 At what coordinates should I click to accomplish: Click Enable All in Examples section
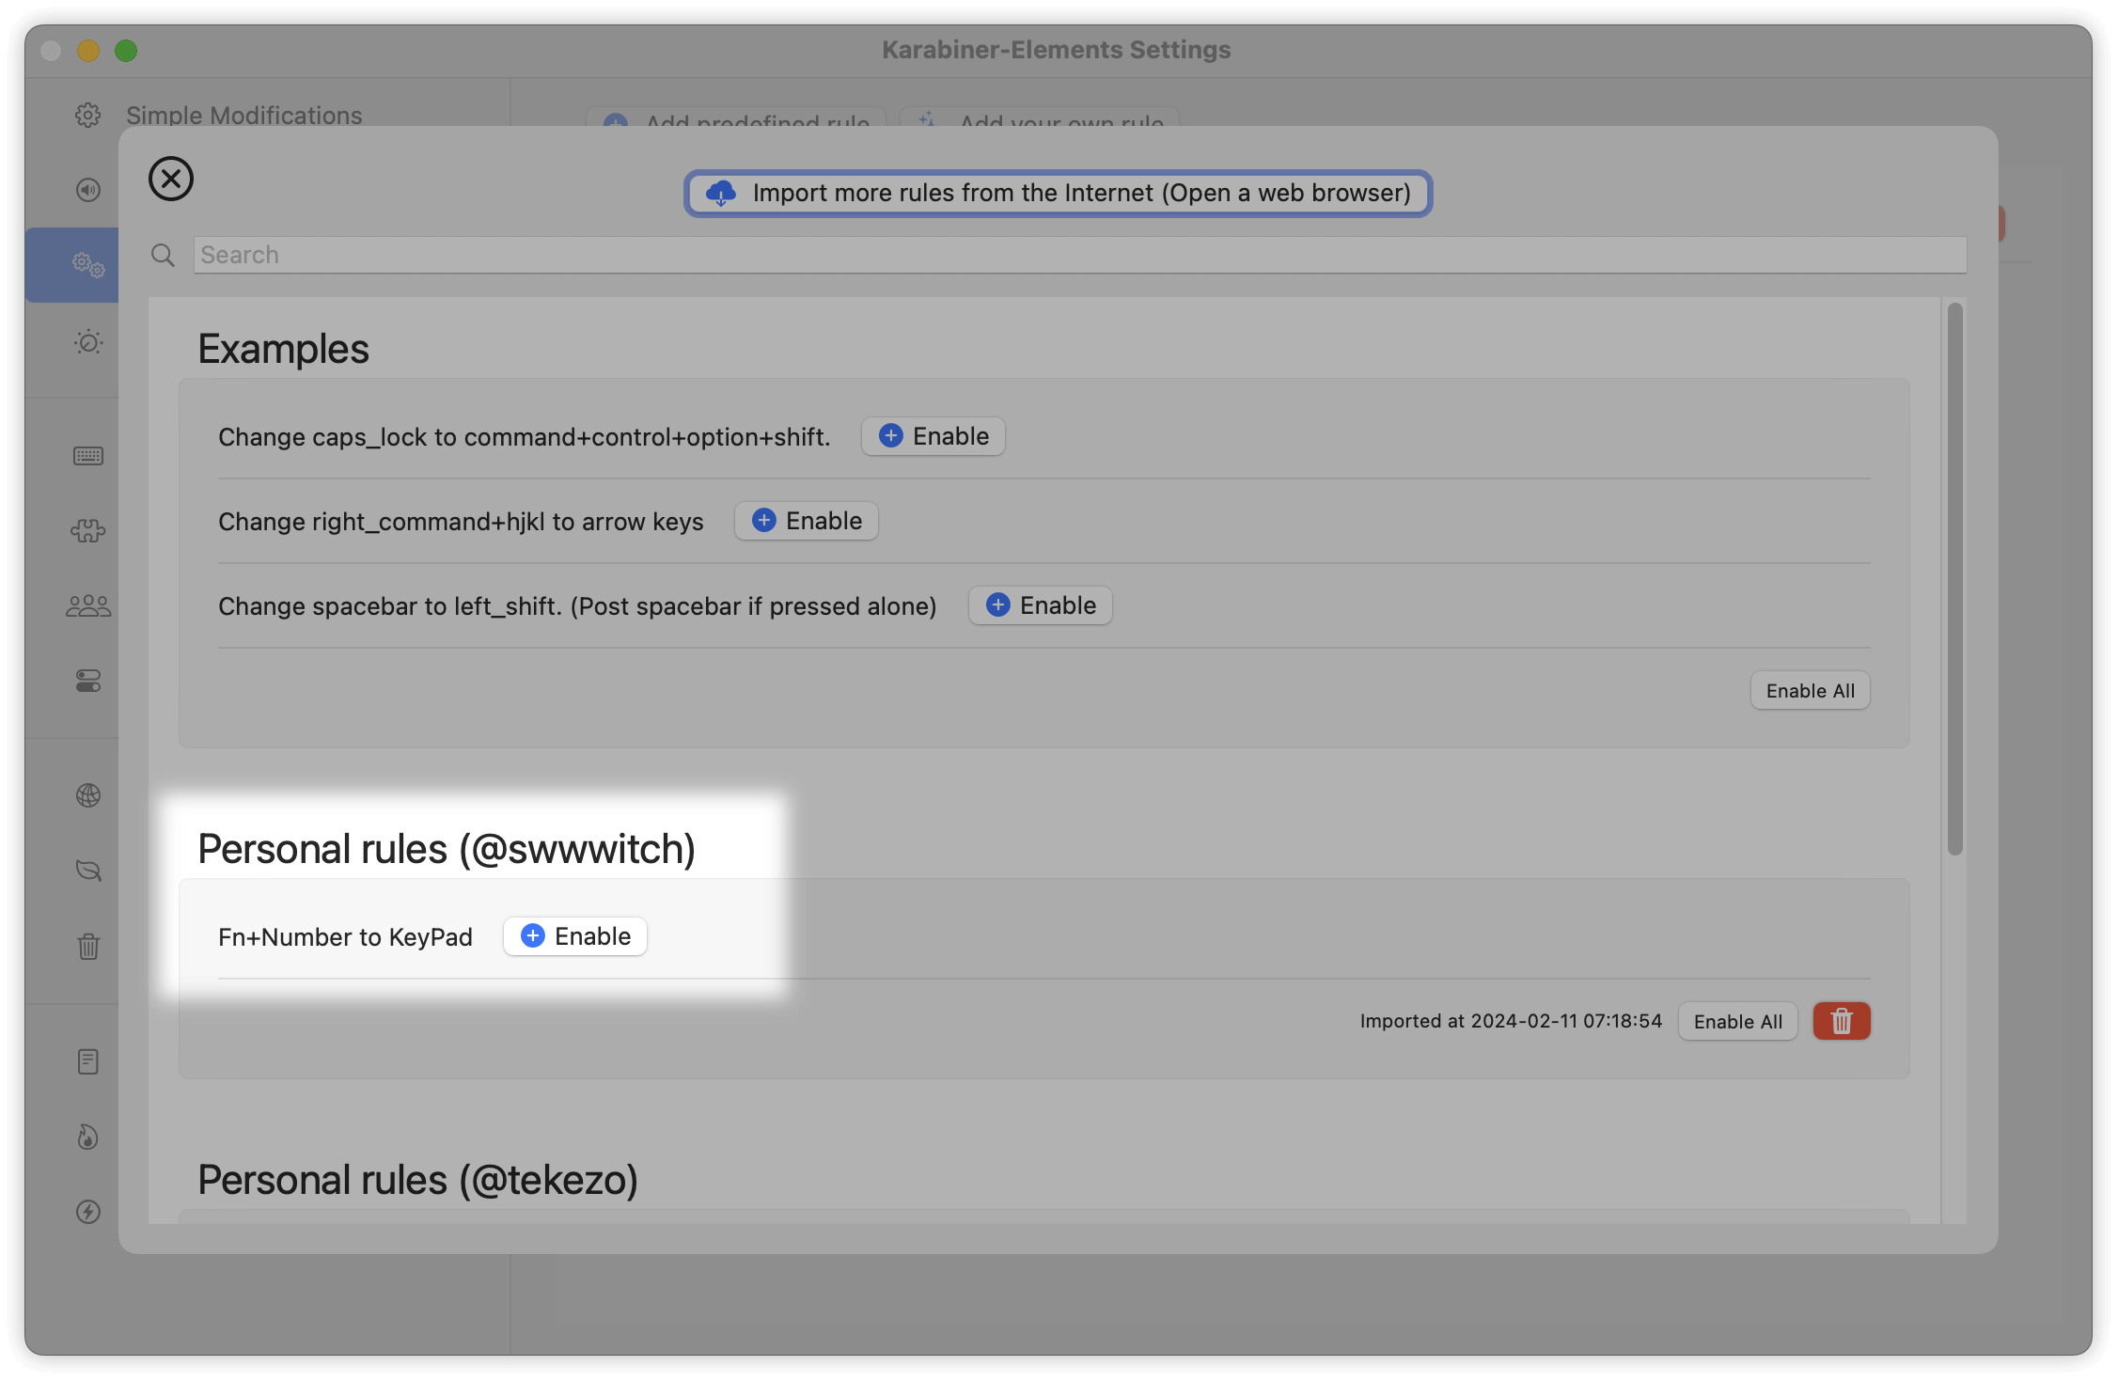coord(1810,691)
